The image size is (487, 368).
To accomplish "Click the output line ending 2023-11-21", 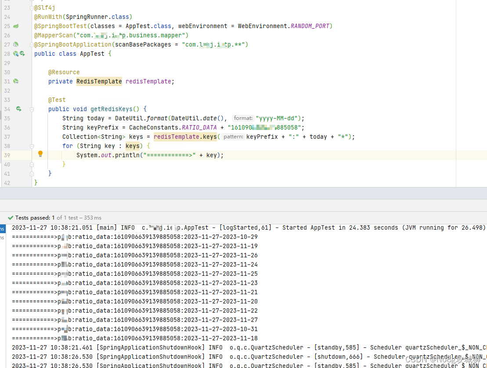I will [135, 292].
